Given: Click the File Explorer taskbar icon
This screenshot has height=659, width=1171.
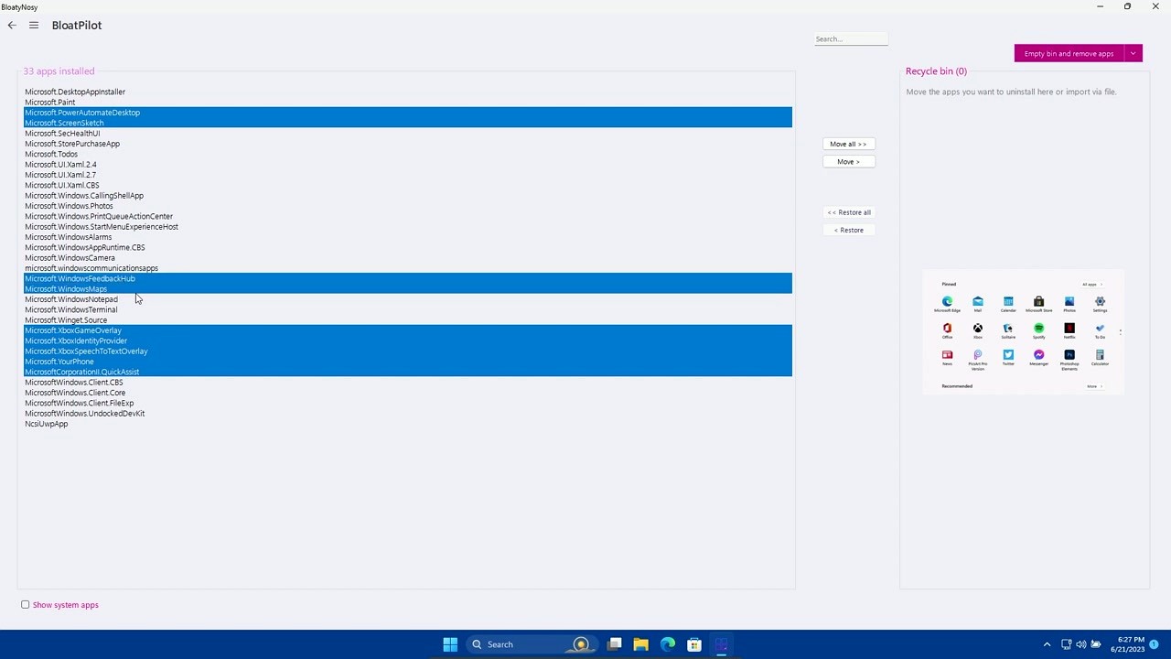Looking at the screenshot, I should click(x=640, y=644).
